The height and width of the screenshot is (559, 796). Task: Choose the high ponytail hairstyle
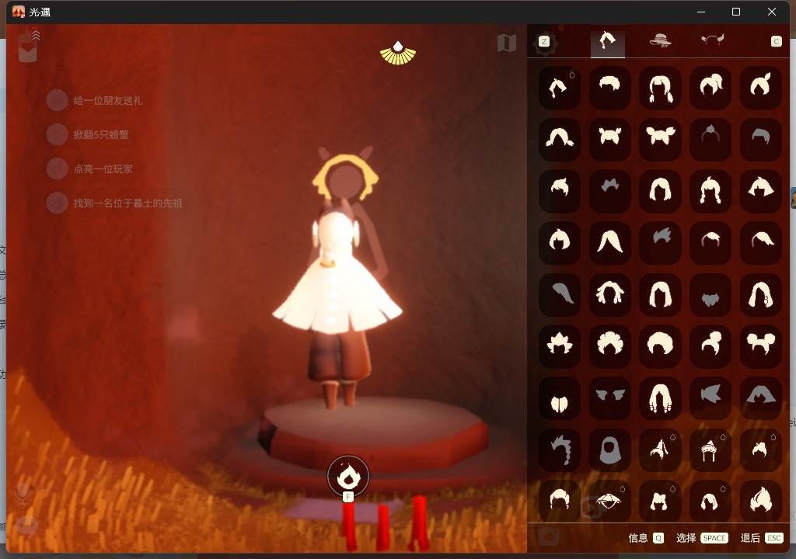click(710, 88)
